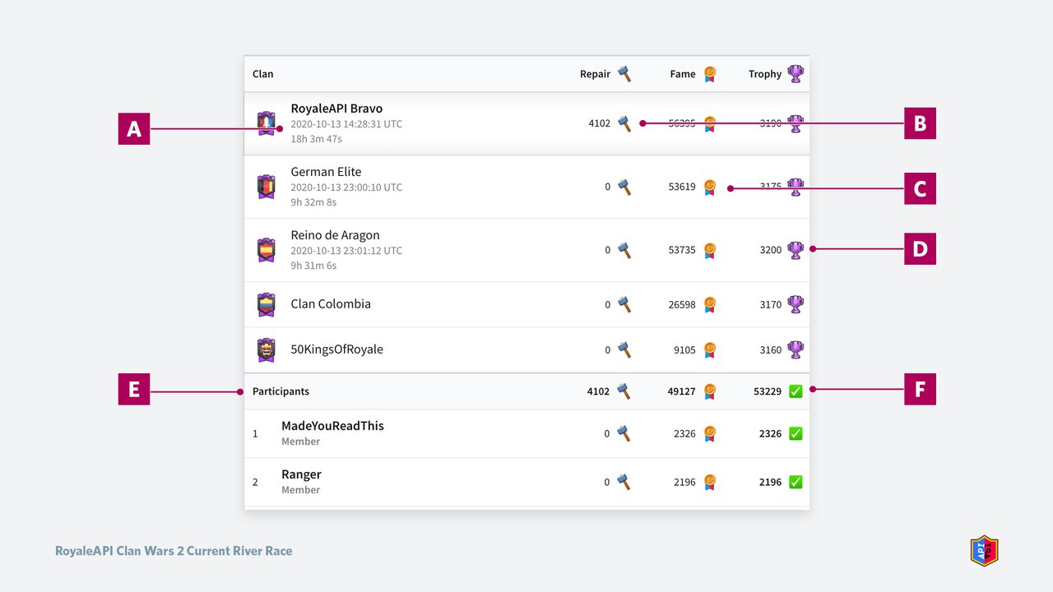This screenshot has height=592, width=1053.
Task: Click the trophy value 3160
Action: [x=771, y=349]
